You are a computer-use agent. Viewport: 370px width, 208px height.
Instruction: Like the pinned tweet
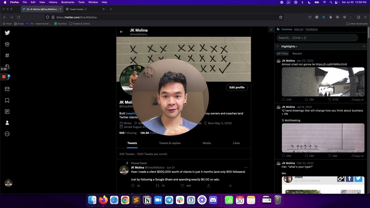pyautogui.click(x=182, y=186)
